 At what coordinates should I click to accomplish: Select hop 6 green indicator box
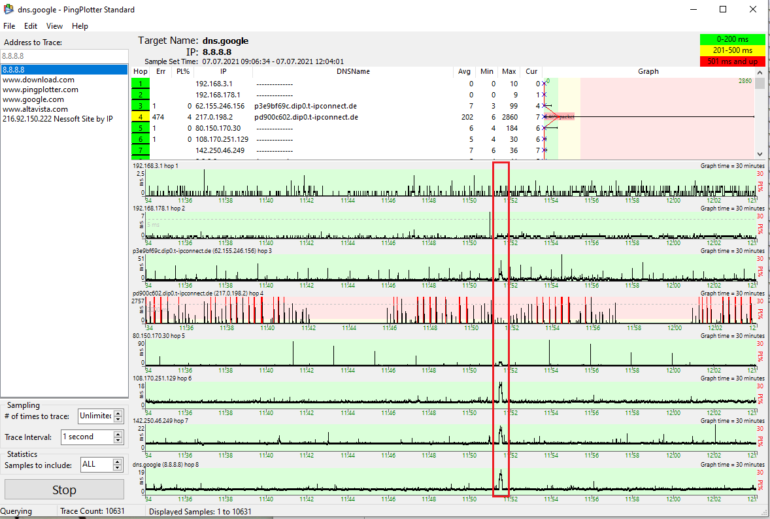click(x=141, y=139)
